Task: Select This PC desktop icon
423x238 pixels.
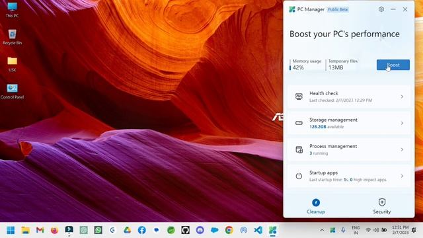Action: coord(12,10)
